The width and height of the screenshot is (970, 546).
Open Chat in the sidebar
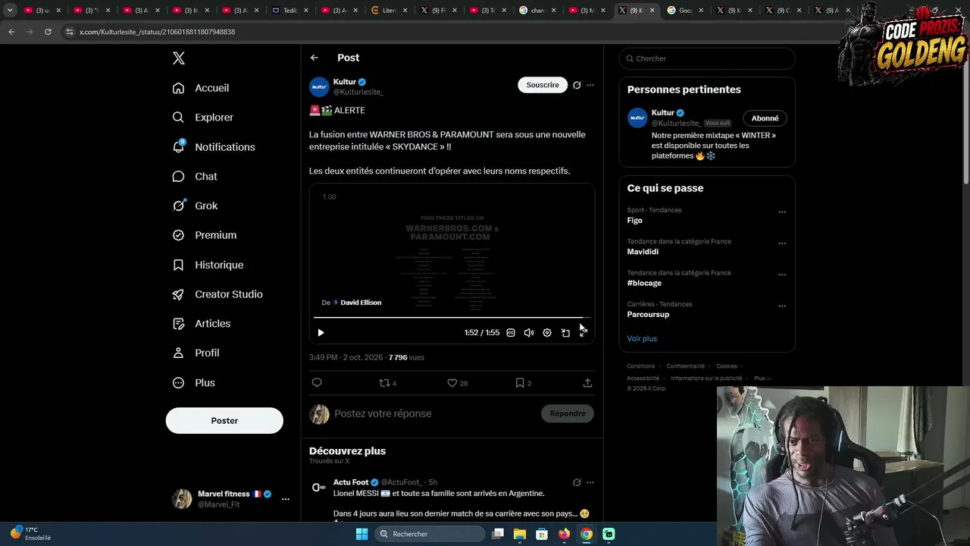195,177
